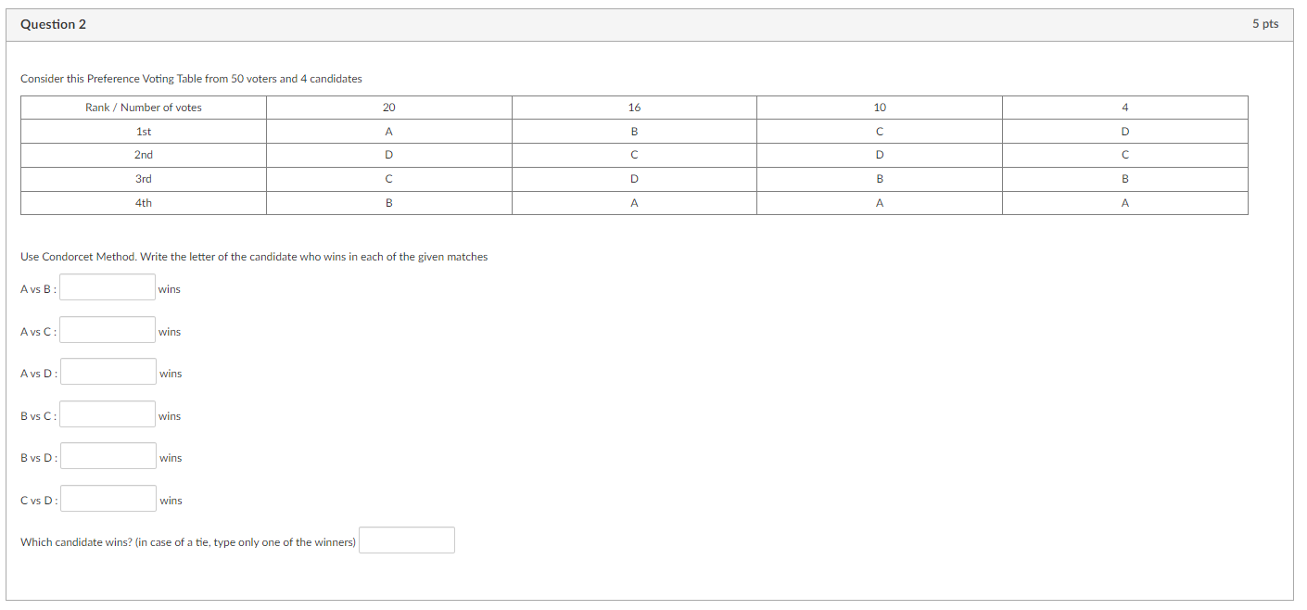Select candidate D atop the 4-vote column

(1124, 131)
